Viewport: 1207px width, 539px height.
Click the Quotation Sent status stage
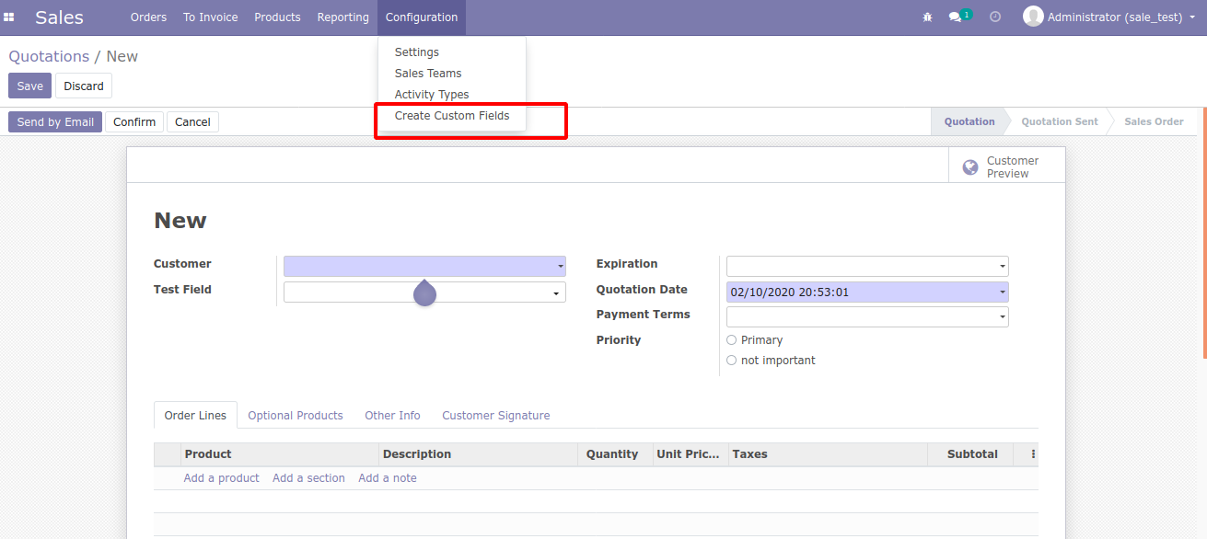1060,121
